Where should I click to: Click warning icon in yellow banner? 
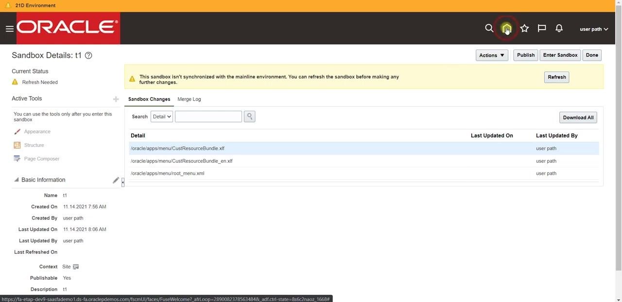132,79
